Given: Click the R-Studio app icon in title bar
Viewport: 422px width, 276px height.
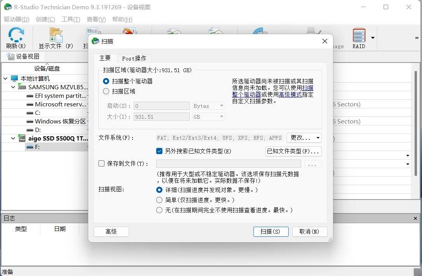Looking at the screenshot, I should [8, 7].
